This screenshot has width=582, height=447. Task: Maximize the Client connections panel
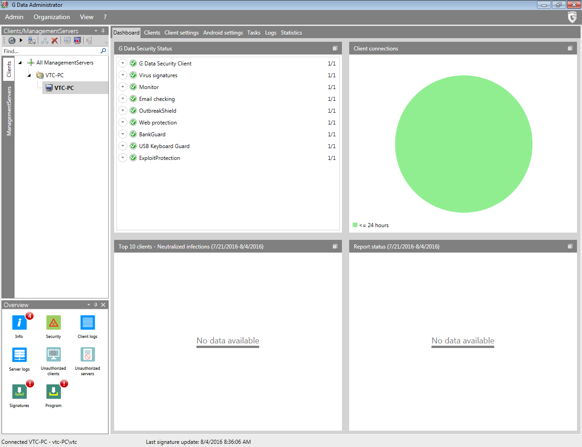pyautogui.click(x=570, y=48)
